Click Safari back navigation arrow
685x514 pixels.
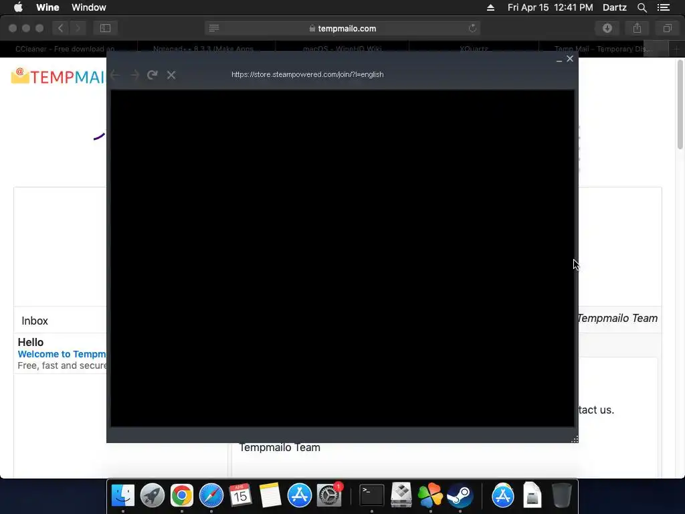[x=61, y=28]
